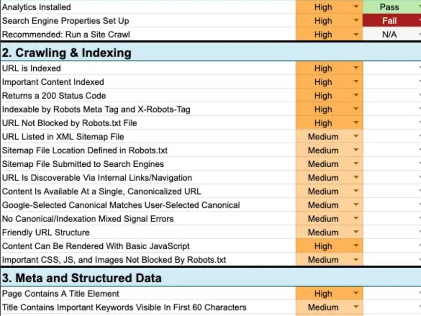
Task: Click 'URL Listed in XML Sitemap File' cell
Action: [x=148, y=137]
